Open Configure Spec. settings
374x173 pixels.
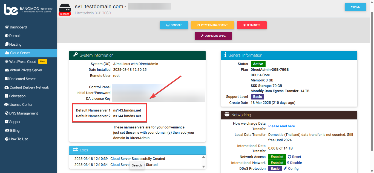[213, 36]
